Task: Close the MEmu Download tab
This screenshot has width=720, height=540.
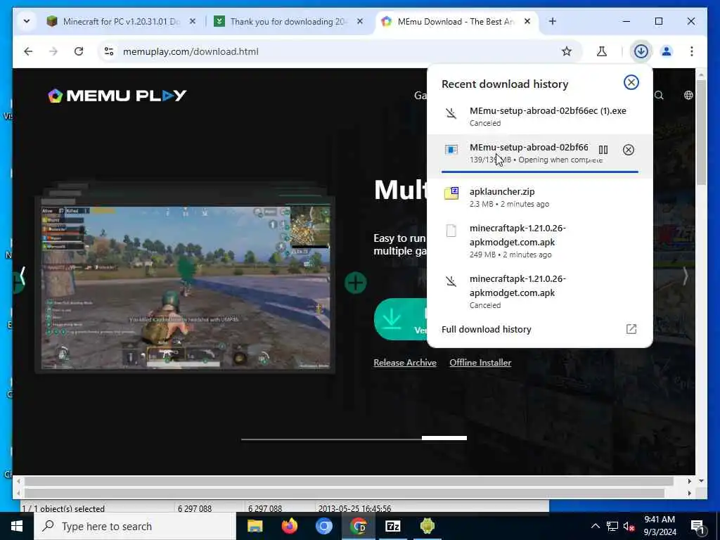Action: click(527, 21)
